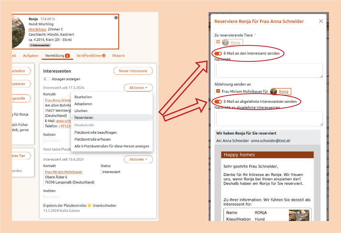Click the Ronja avatar under Zu reservierende Tiere

225,42
